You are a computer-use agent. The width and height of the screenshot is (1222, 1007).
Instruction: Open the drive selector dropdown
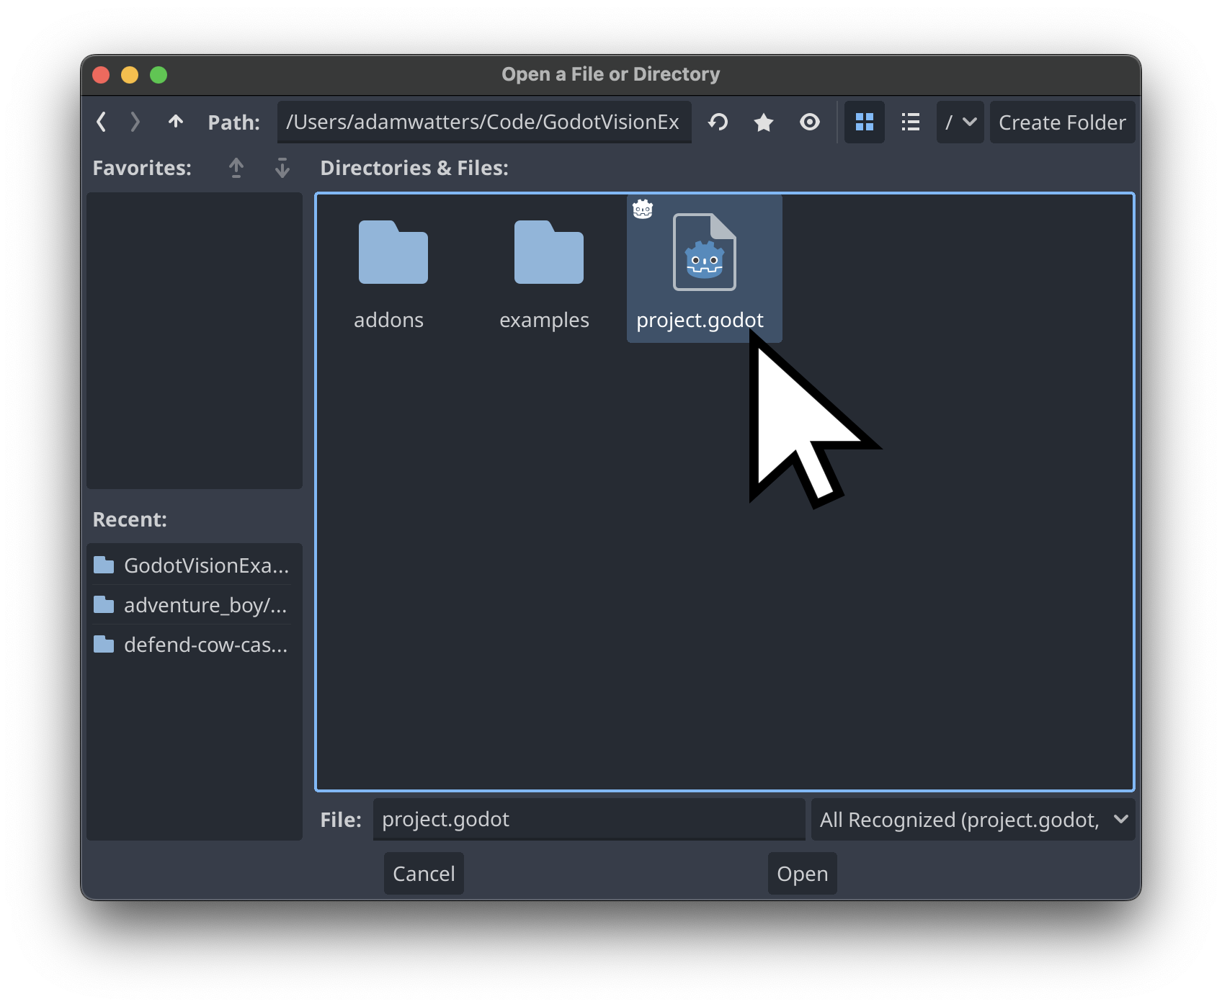pyautogui.click(x=960, y=122)
